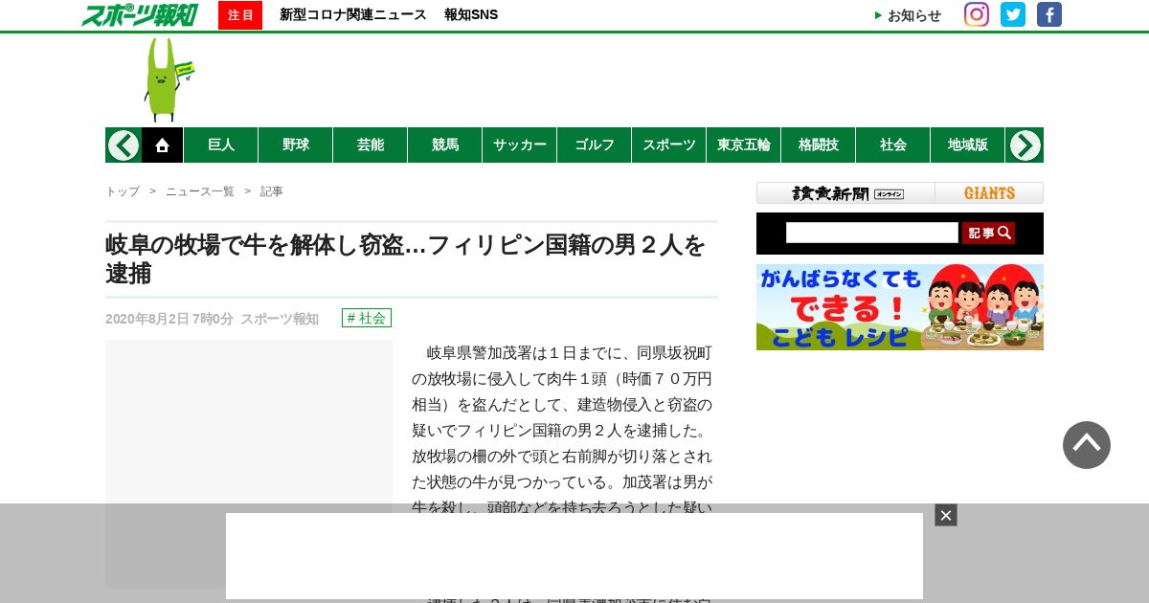Viewport: 1149px width, 603px height.
Task: Close the bottom advertisement banner
Action: pyautogui.click(x=946, y=515)
